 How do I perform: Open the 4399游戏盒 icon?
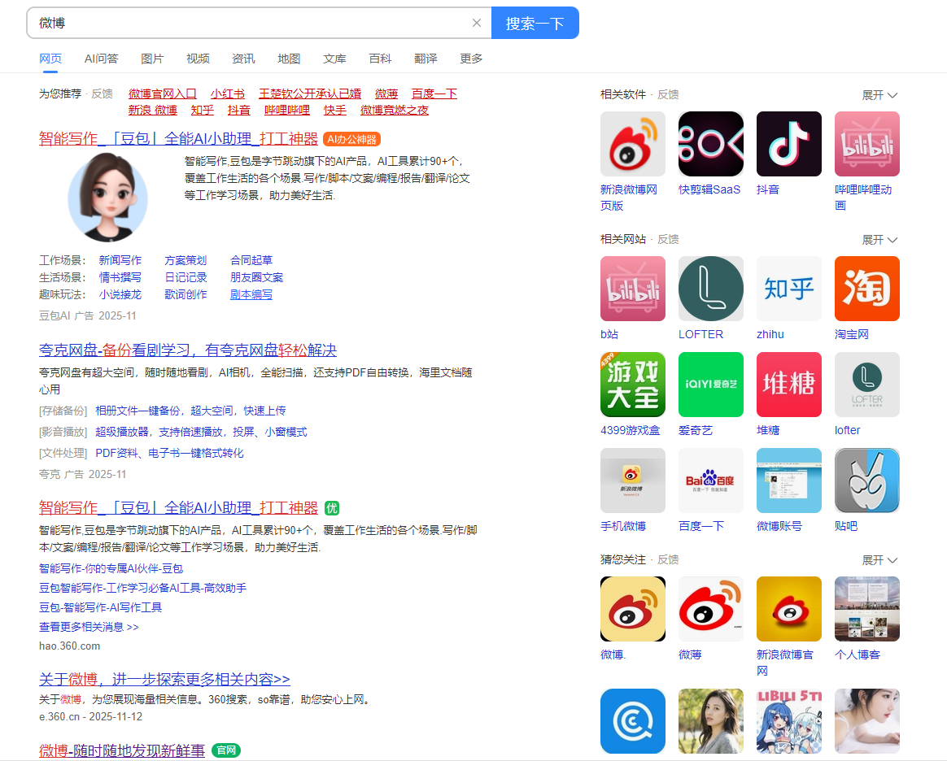(x=632, y=385)
